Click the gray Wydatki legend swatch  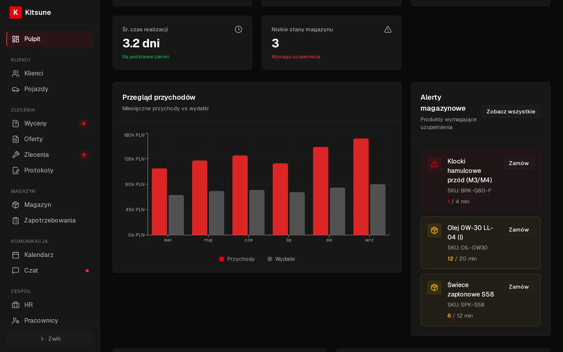pyautogui.click(x=270, y=259)
